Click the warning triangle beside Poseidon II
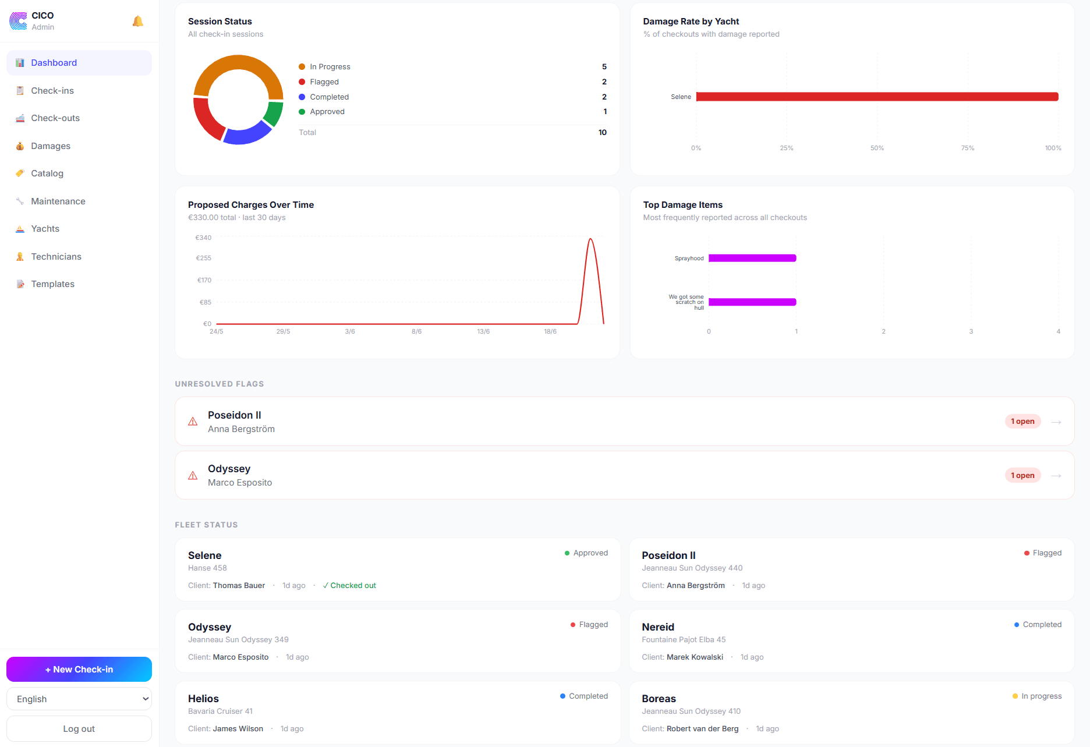This screenshot has width=1090, height=747. coord(193,422)
